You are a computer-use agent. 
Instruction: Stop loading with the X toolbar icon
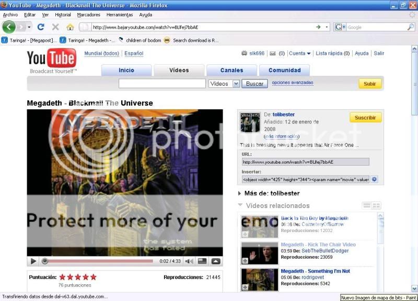pyautogui.click(x=55, y=27)
